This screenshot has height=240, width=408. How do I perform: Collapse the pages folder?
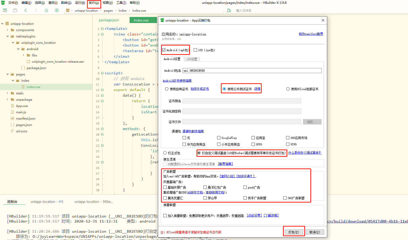coord(7,74)
